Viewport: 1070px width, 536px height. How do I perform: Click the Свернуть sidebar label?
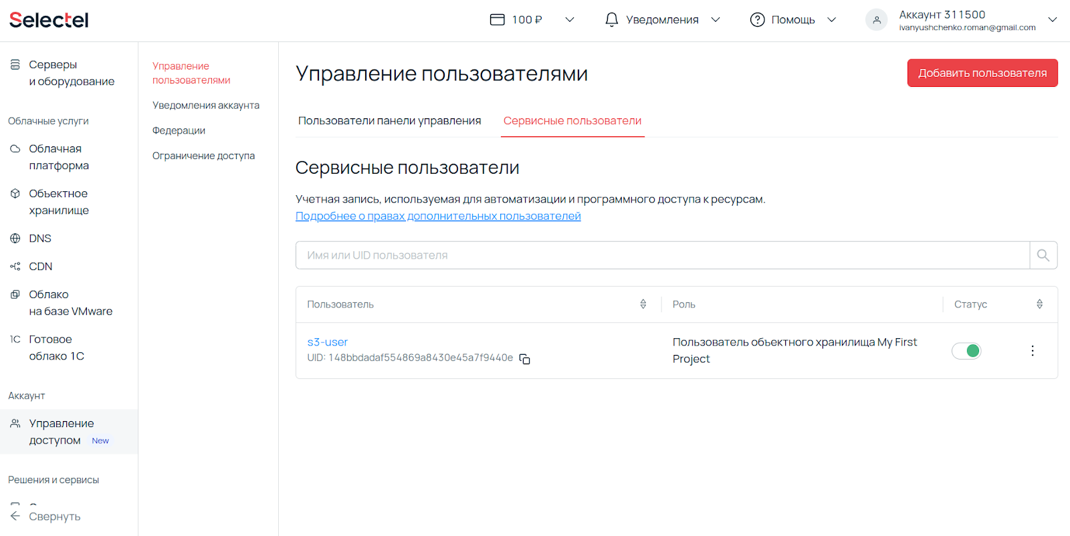click(55, 517)
